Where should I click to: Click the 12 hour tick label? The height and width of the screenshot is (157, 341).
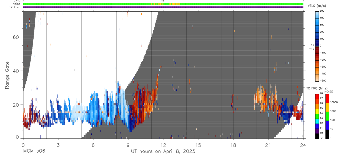tap(163, 145)
